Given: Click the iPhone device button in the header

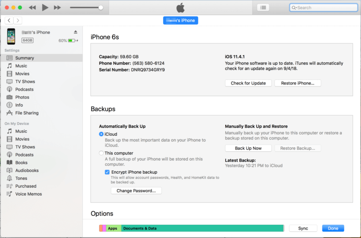Looking at the screenshot, I should click(180, 21).
